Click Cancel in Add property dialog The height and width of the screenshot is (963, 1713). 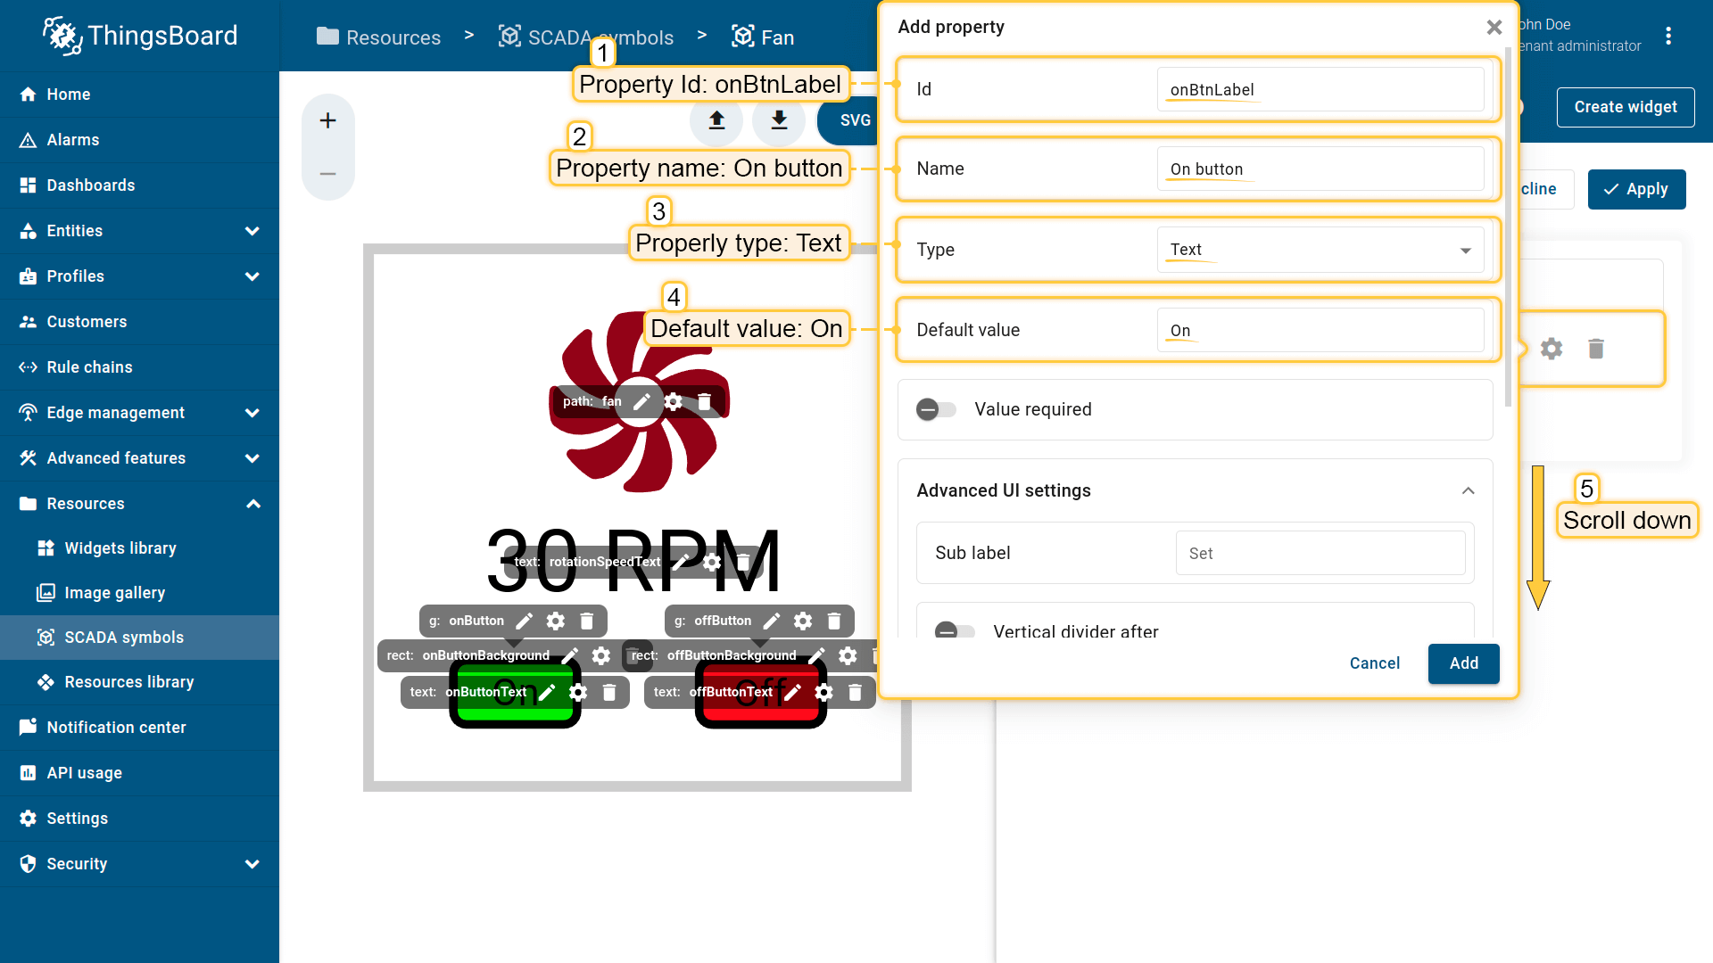coord(1374,663)
